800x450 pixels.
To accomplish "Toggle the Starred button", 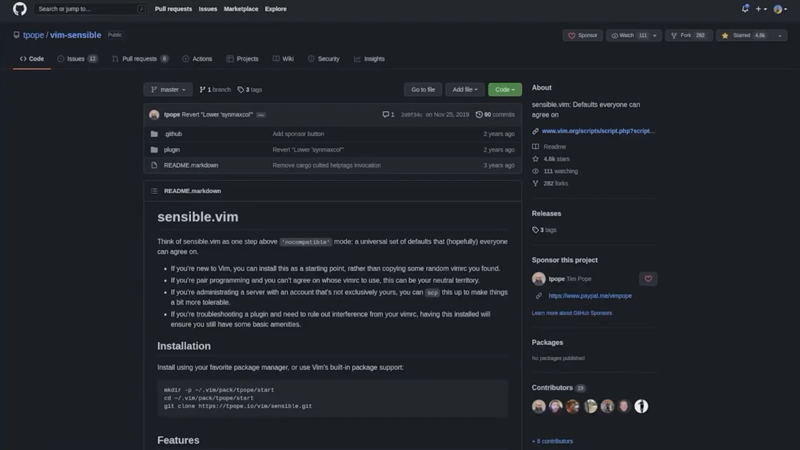I will tap(744, 35).
